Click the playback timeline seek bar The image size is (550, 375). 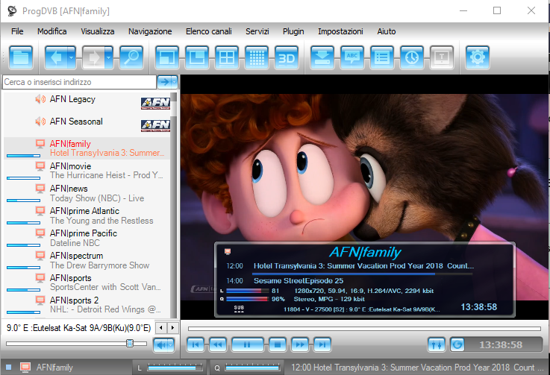364,329
